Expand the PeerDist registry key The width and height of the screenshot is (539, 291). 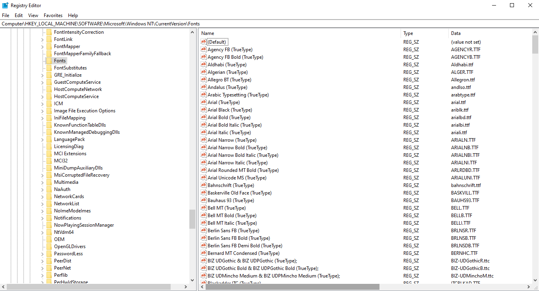[x=42, y=261]
